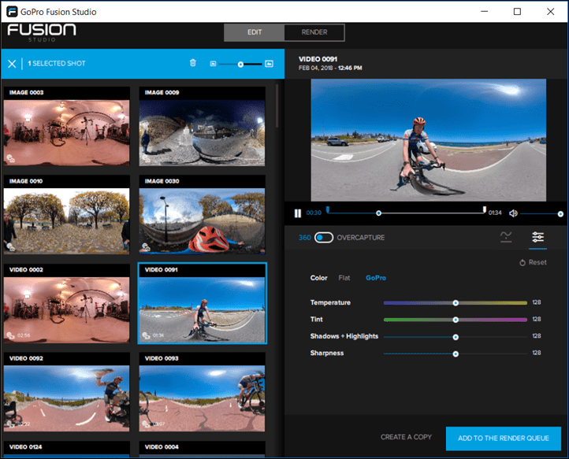
Task: Deselect shots with the X icon
Action: (x=12, y=64)
